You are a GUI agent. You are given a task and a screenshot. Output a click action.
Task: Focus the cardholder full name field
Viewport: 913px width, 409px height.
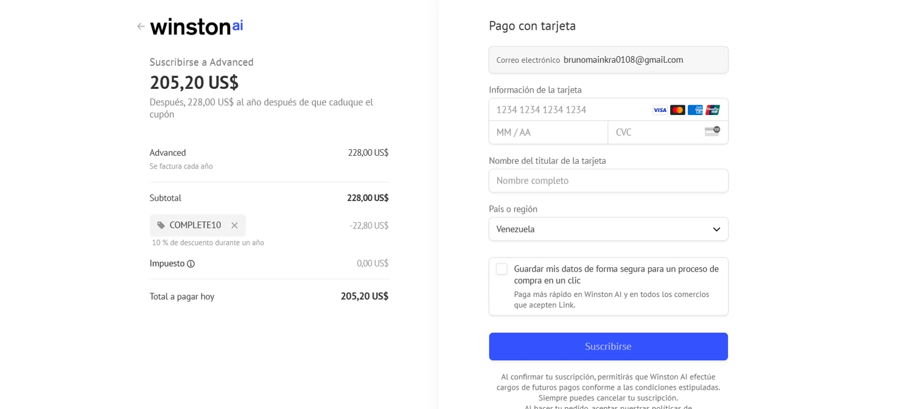608,181
